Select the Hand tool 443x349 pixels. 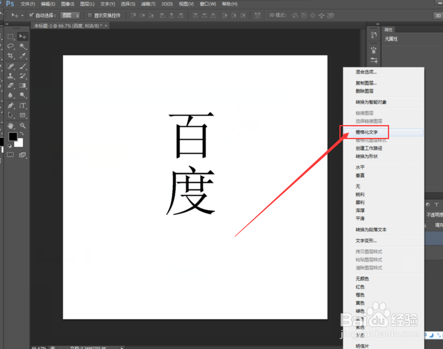[x=11, y=126]
